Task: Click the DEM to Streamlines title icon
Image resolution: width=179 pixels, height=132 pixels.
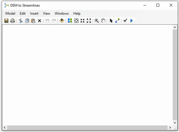Action: coord(7,5)
